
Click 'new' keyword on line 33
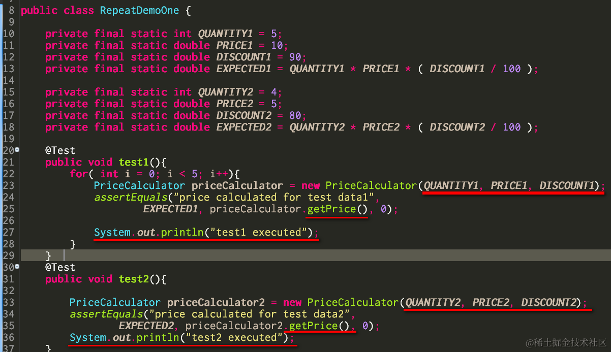click(292, 302)
